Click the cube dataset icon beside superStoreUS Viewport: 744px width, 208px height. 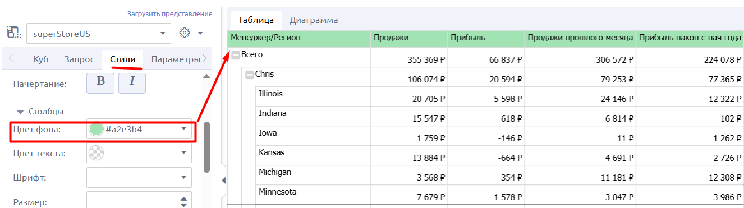pos(13,33)
